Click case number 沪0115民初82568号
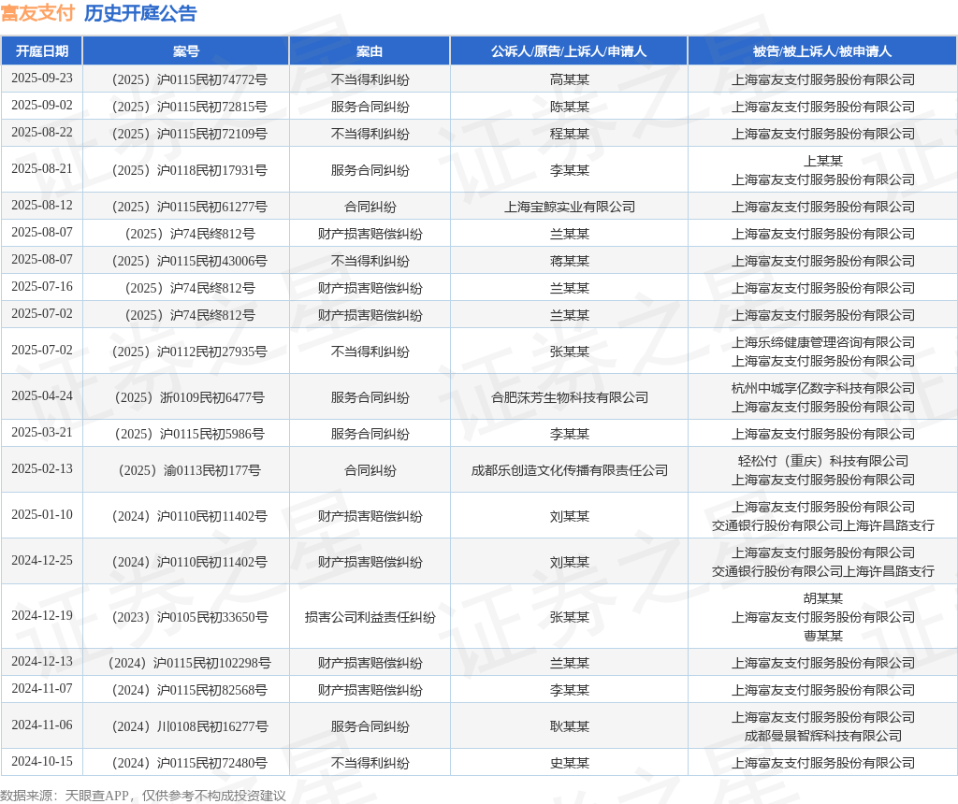The height and width of the screenshot is (804, 958). pyautogui.click(x=189, y=690)
